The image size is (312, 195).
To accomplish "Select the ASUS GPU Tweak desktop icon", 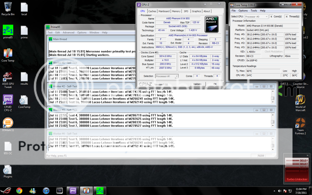I will (x=8, y=80).
